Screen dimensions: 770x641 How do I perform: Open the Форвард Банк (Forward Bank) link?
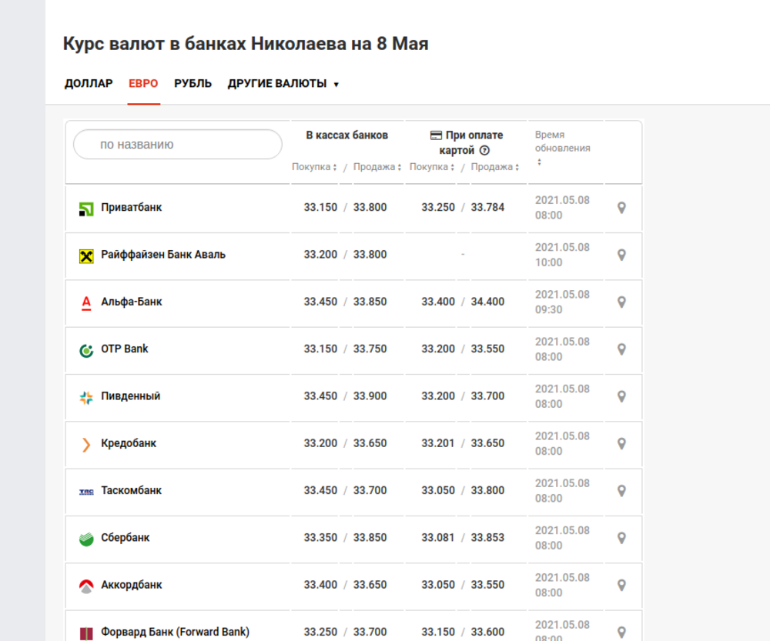(x=176, y=632)
